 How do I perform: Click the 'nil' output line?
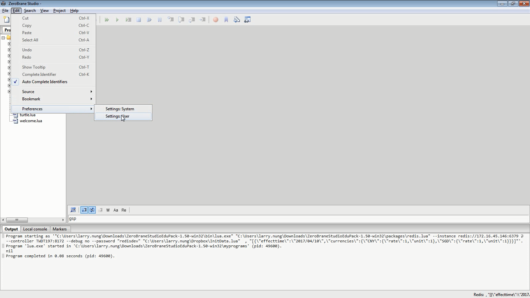tap(9, 251)
